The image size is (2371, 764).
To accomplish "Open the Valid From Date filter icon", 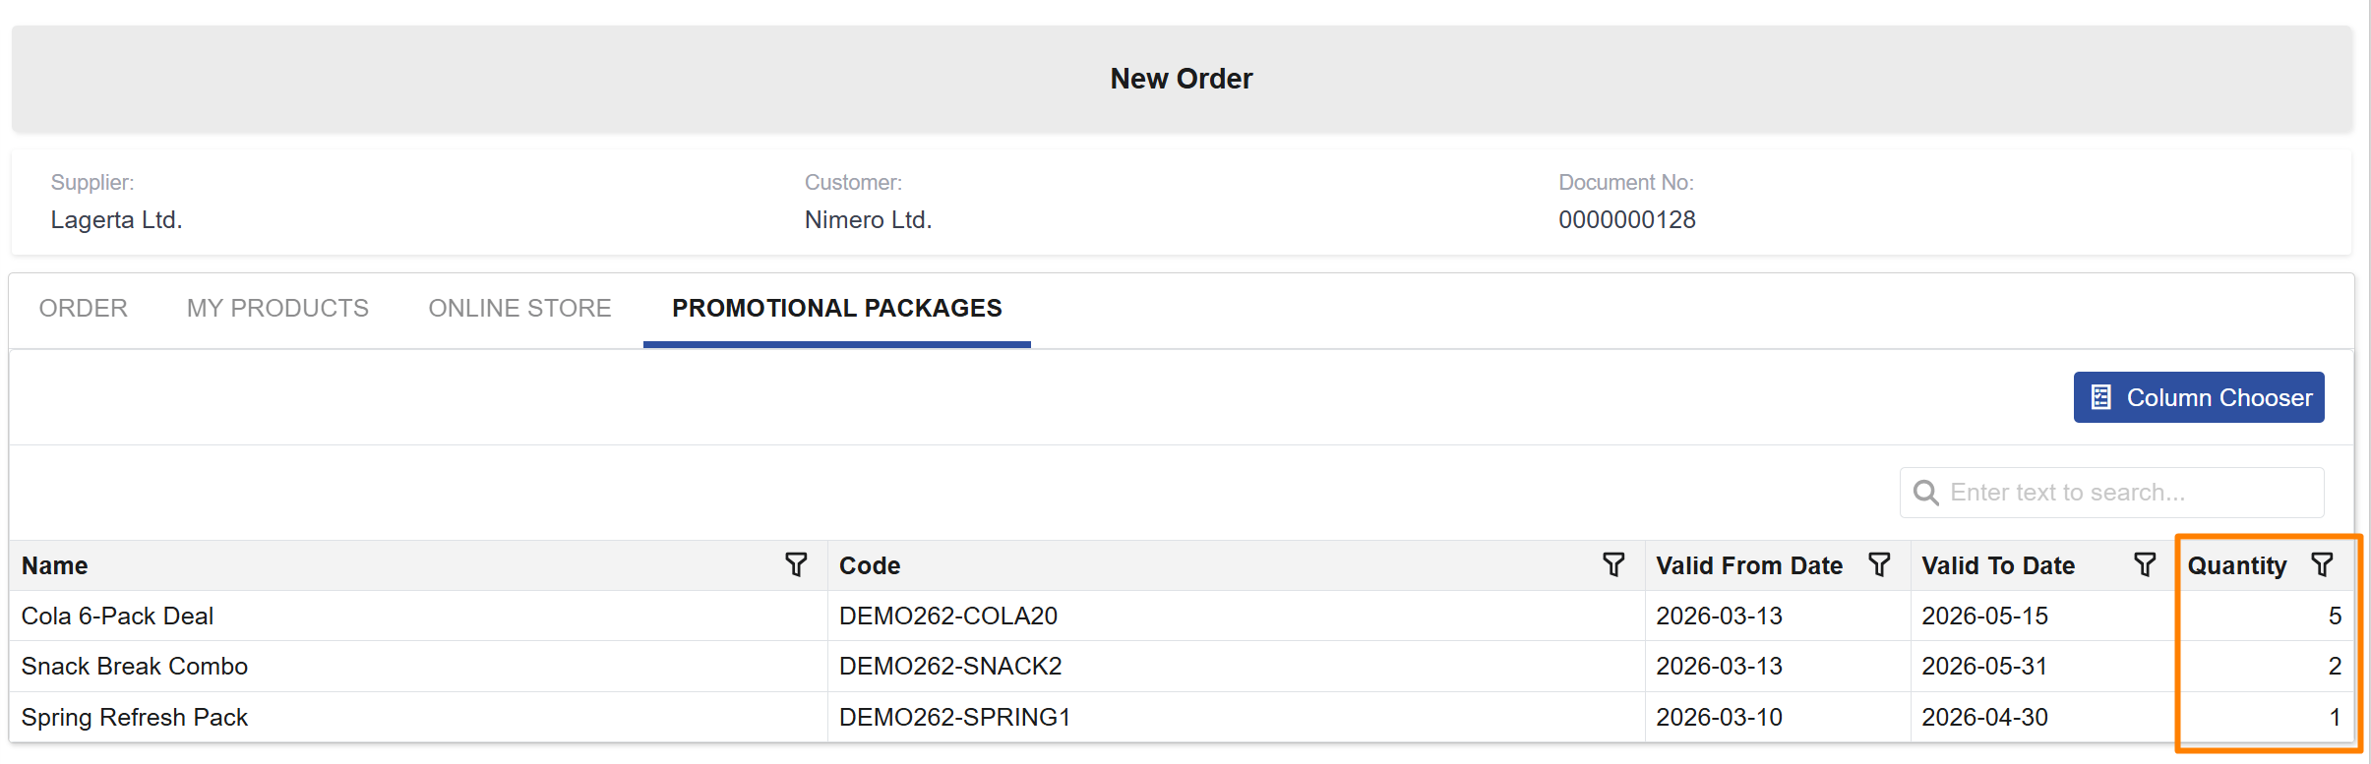I will tap(1879, 564).
